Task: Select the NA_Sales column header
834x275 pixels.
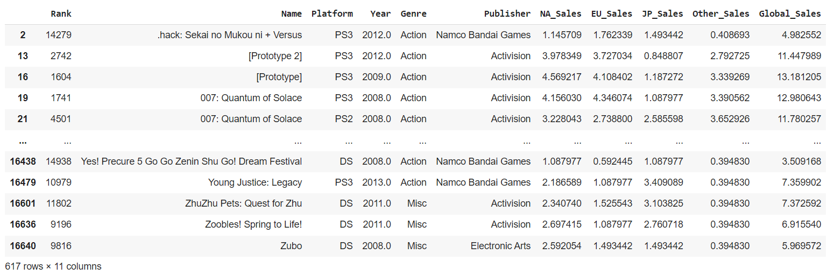Action: [x=561, y=13]
